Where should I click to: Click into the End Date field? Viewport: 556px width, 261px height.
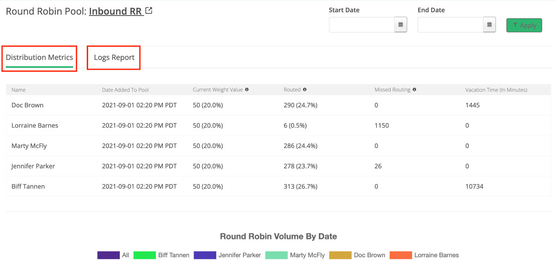click(x=450, y=25)
